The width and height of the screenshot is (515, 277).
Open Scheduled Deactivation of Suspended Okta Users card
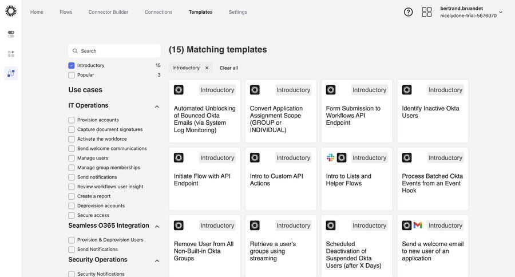pos(356,246)
